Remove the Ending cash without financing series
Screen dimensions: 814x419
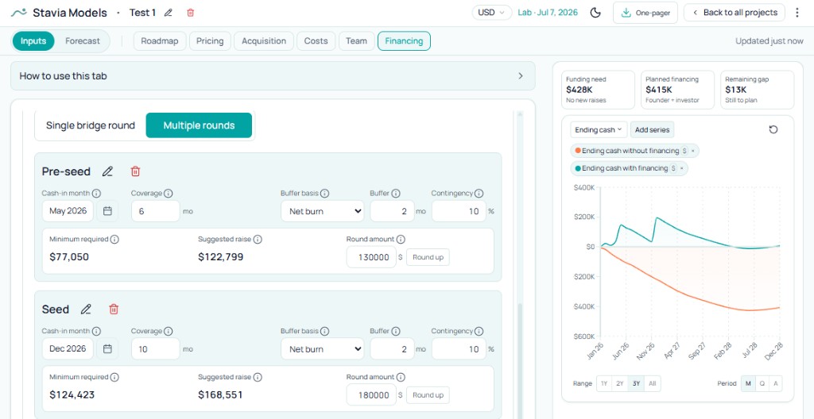click(x=692, y=151)
